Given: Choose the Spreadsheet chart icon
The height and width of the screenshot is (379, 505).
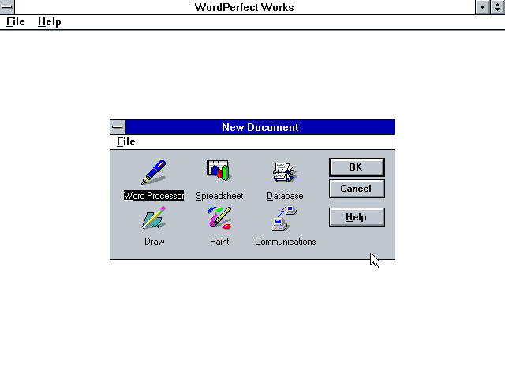Looking at the screenshot, I should pyautogui.click(x=218, y=171).
